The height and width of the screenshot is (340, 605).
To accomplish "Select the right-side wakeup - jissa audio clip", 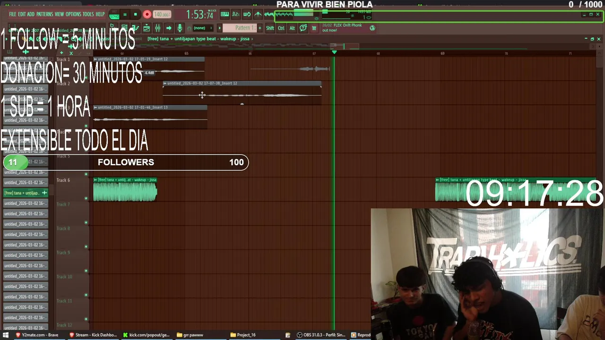I will pos(515,189).
